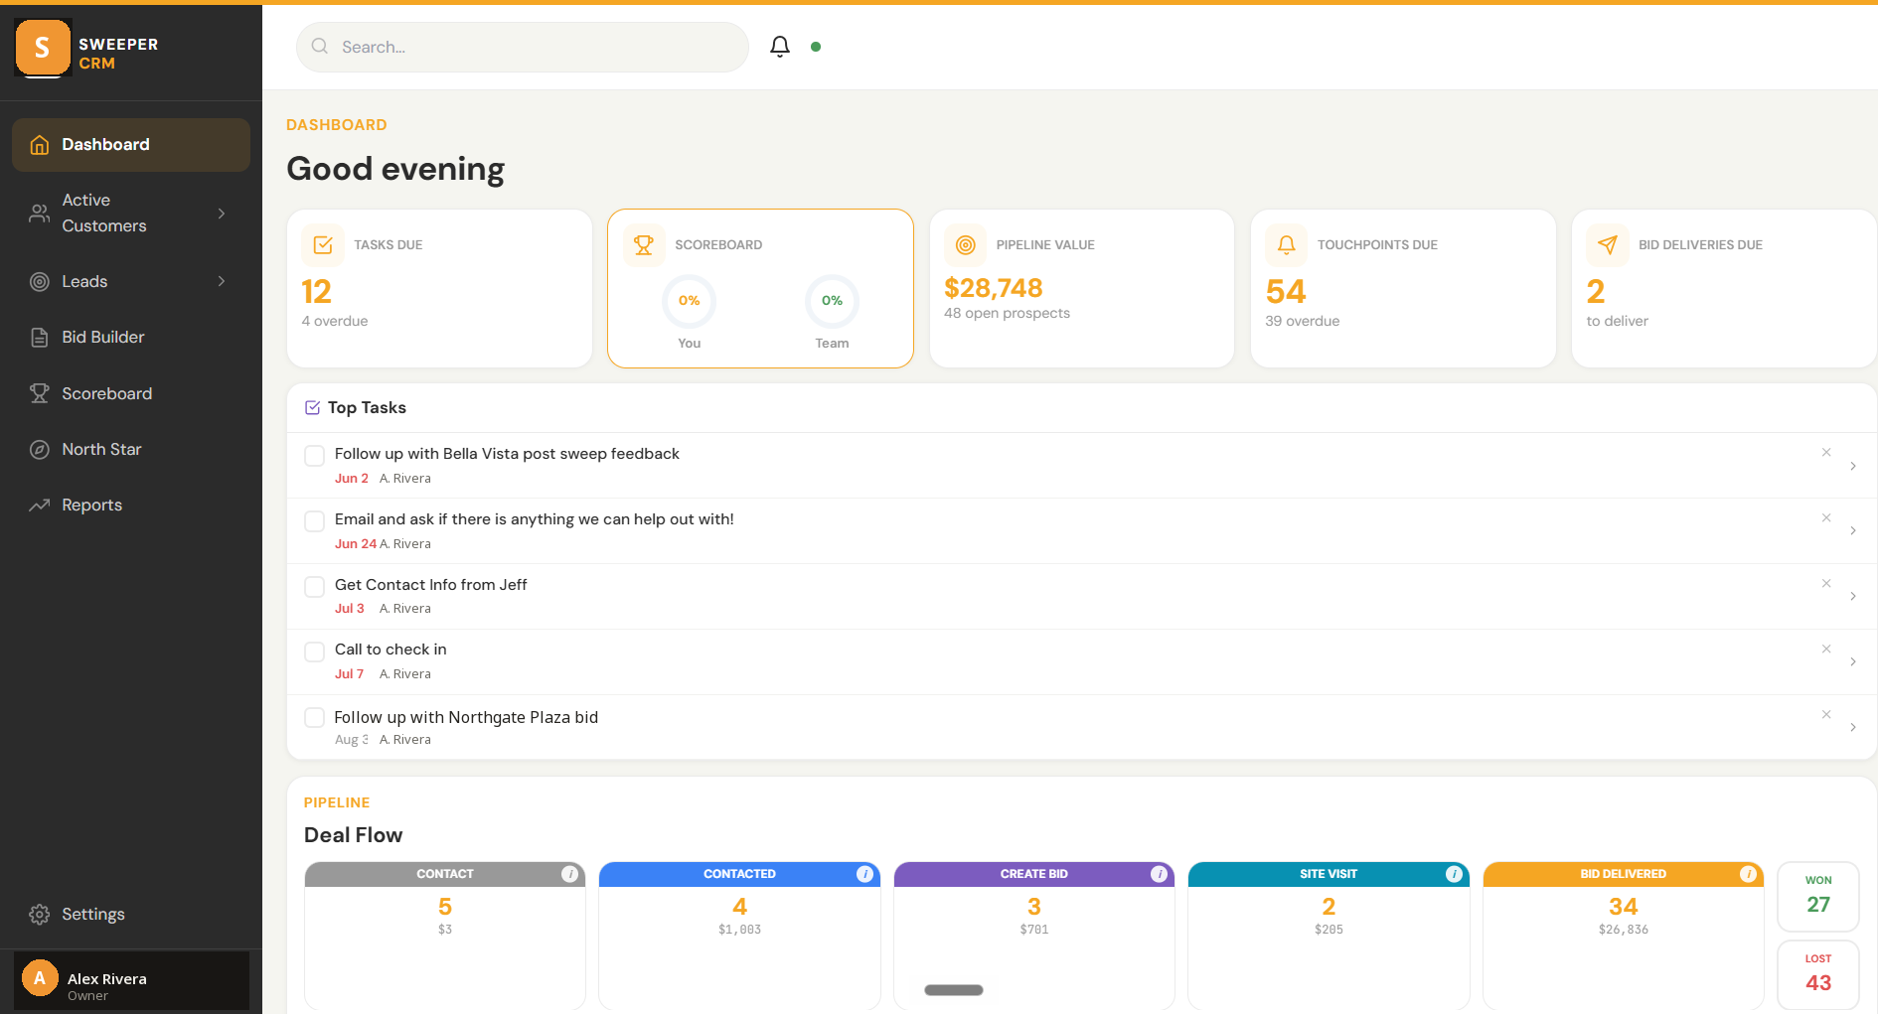
Task: Check off Follow up with Northgate Plaza bid
Action: pyautogui.click(x=314, y=718)
